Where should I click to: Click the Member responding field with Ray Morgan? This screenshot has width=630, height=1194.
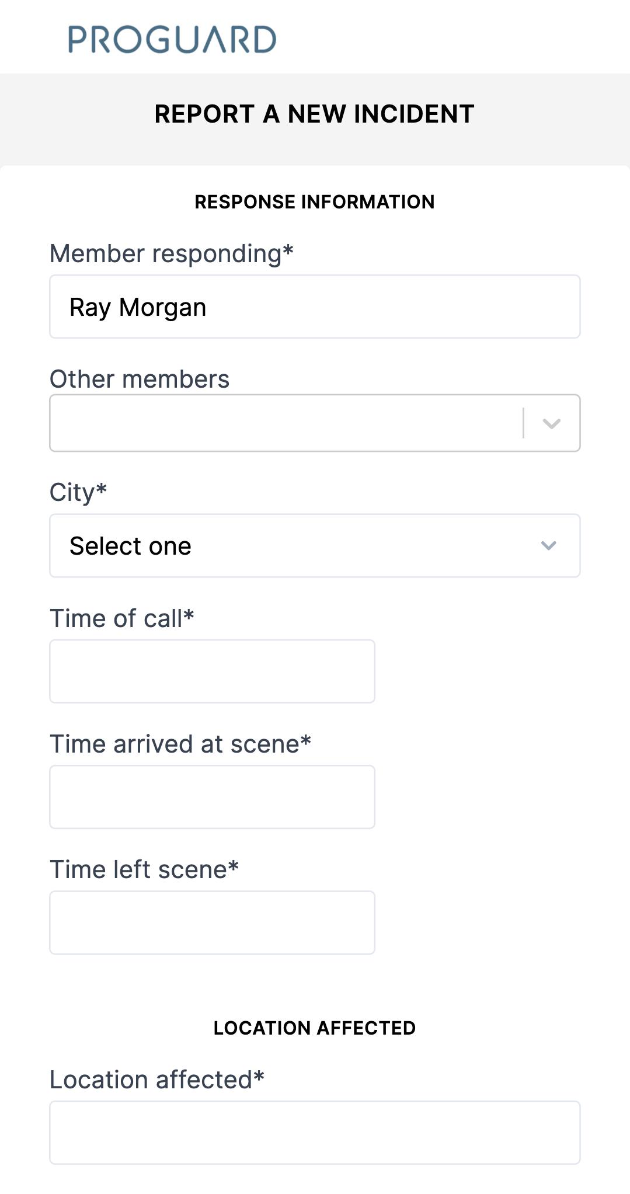315,307
